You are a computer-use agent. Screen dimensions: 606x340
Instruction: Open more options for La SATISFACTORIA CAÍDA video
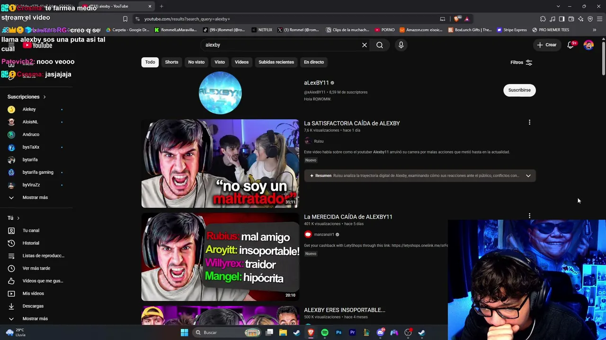pos(529,123)
